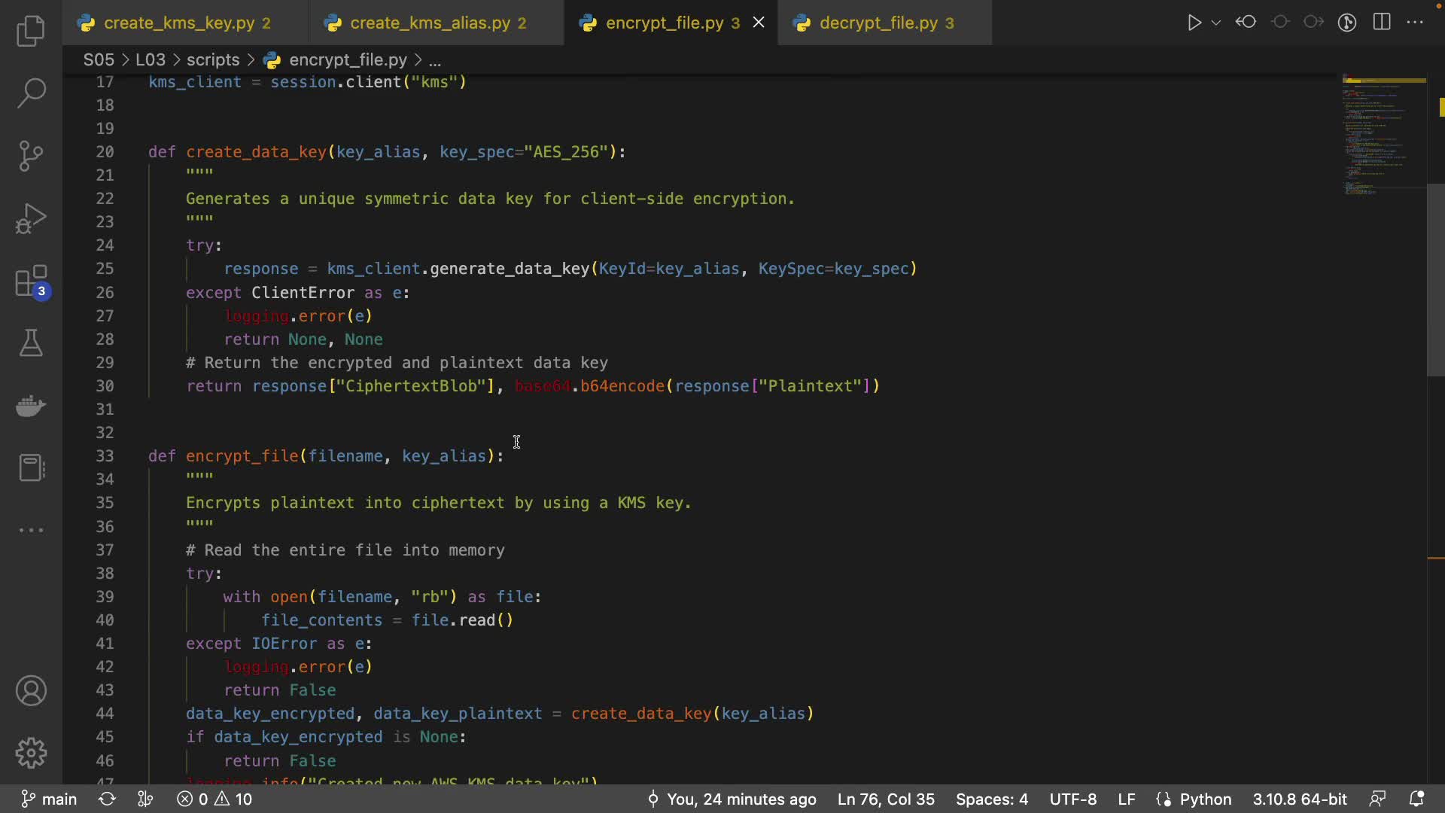Screen dimensions: 1445x813
Task: Click the Manage gear icon
Action: [x=31, y=753]
